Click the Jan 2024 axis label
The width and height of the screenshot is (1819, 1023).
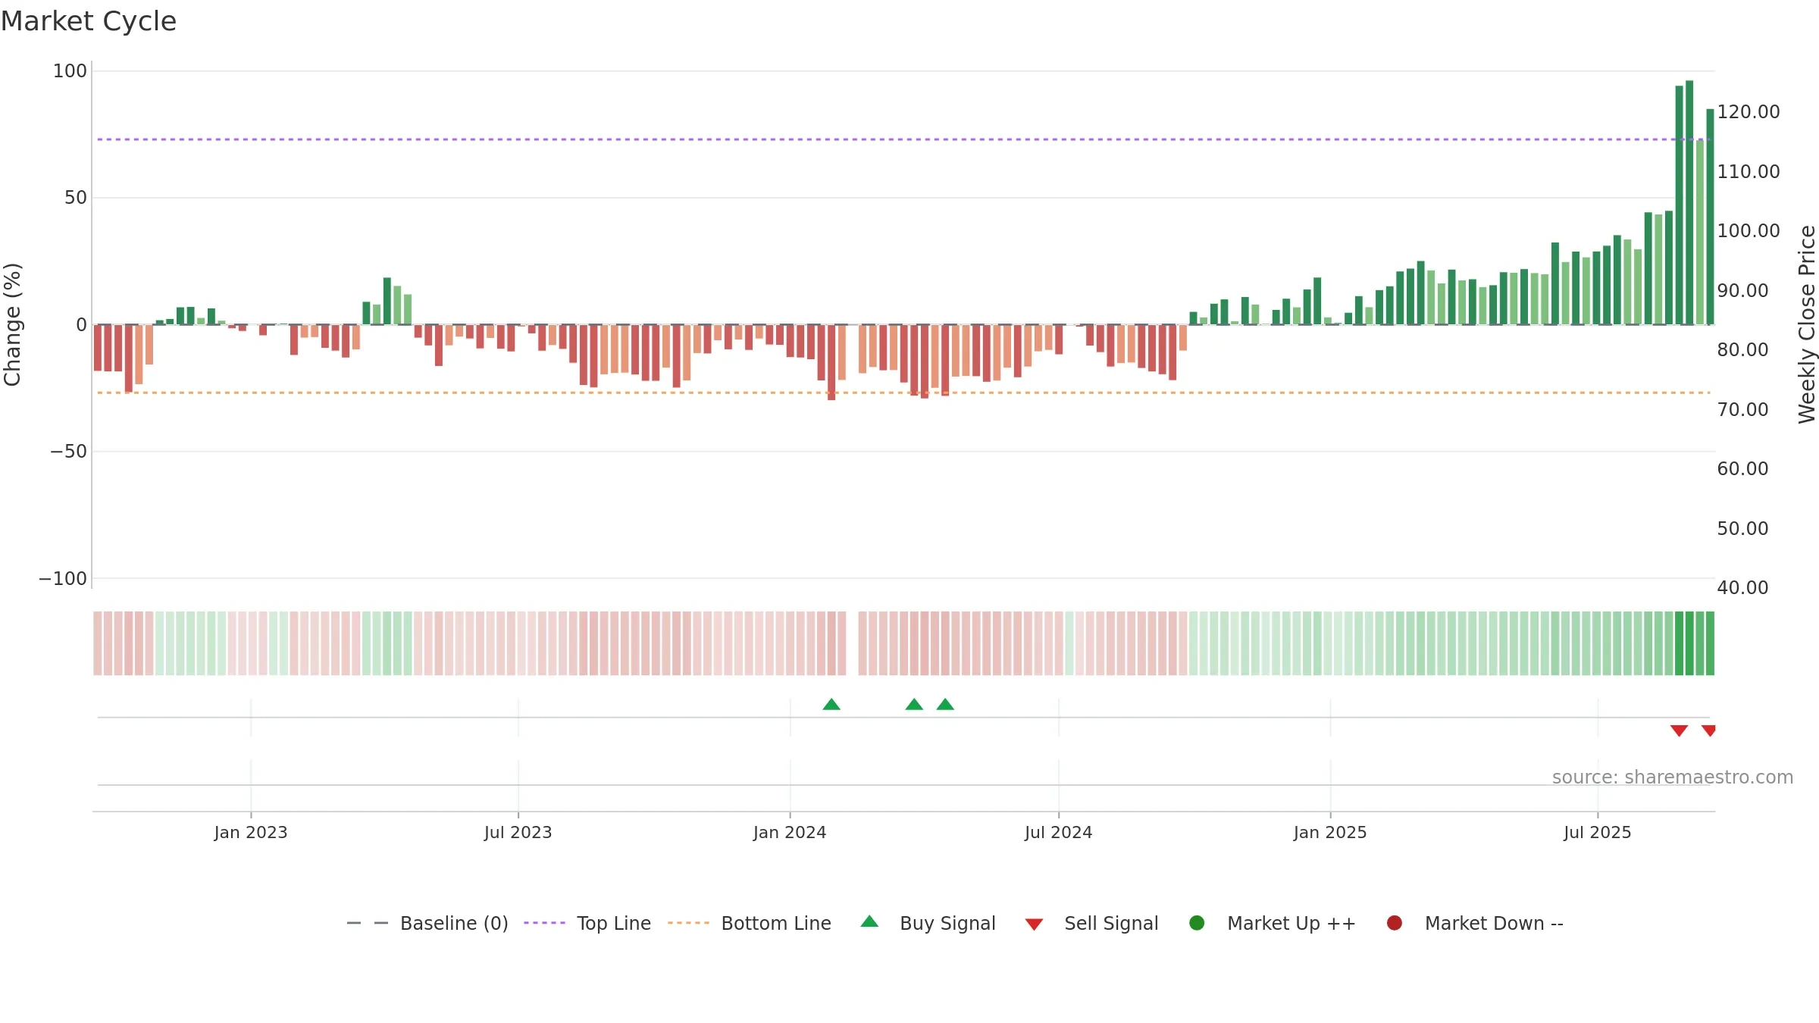[790, 832]
